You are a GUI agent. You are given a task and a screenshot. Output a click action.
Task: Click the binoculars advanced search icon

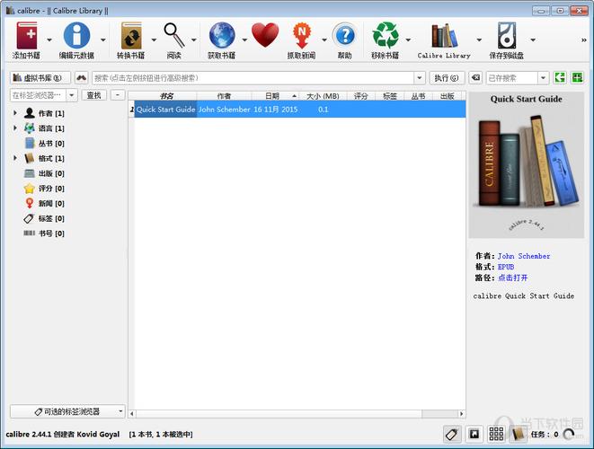tap(82, 78)
